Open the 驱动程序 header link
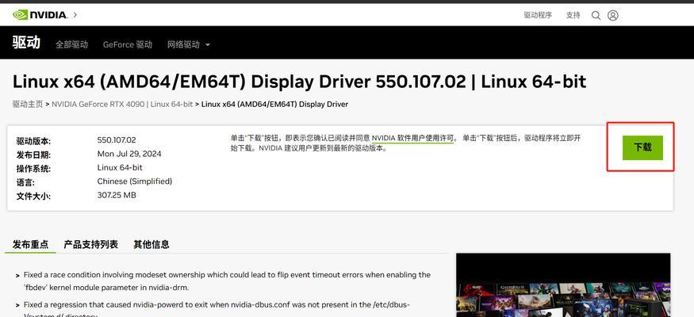This screenshot has width=694, height=317. click(x=538, y=15)
